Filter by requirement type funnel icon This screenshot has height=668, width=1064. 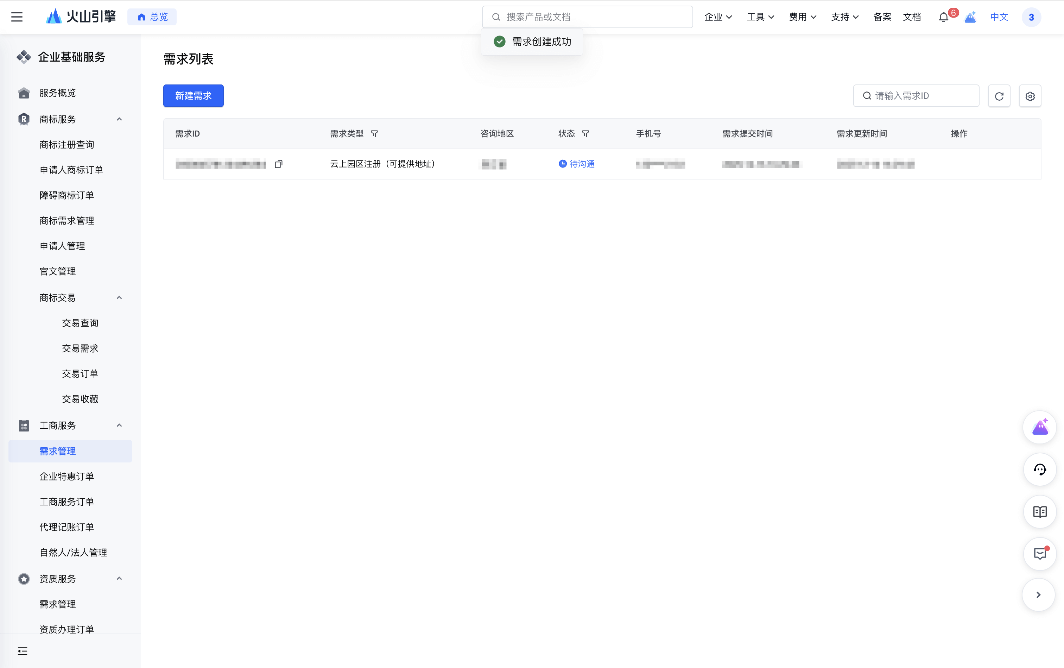(x=374, y=134)
